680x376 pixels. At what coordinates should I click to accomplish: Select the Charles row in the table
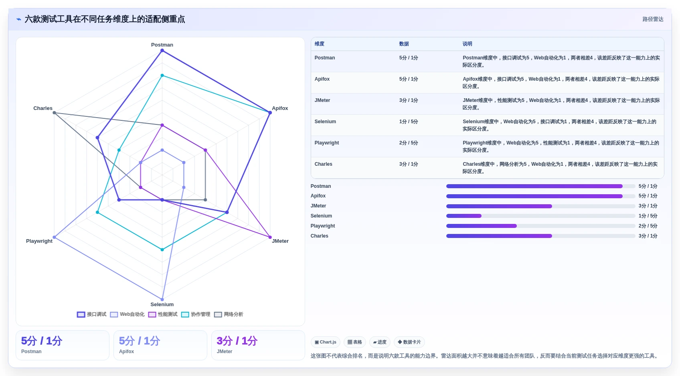pos(488,168)
